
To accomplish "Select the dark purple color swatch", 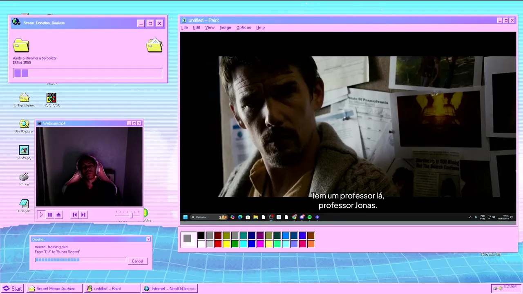I will click(x=260, y=236).
